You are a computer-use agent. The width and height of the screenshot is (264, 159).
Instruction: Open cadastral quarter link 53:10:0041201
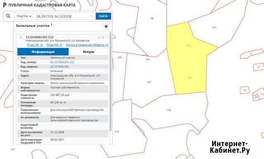coord(59,66)
